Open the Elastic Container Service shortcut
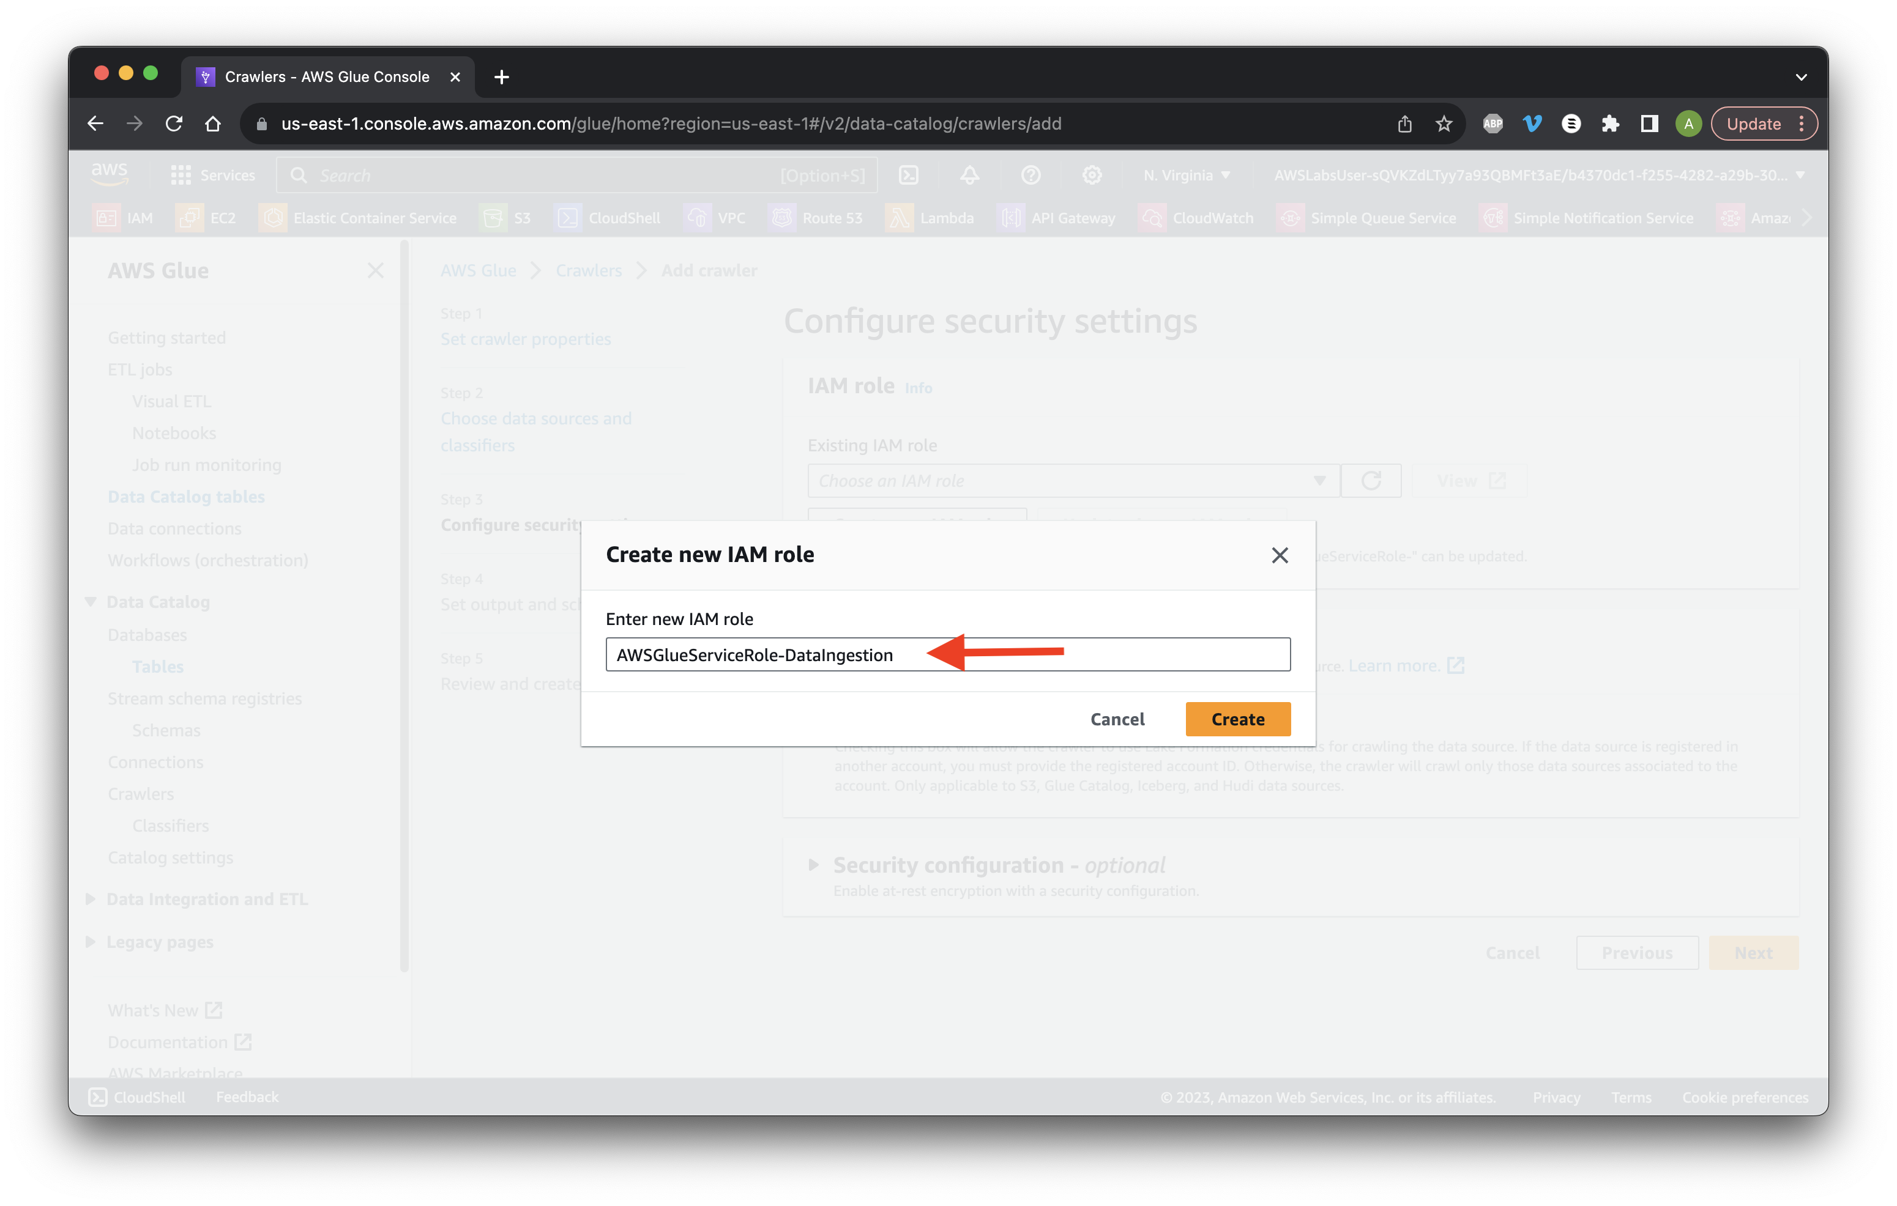1897x1206 pixels. point(359,218)
